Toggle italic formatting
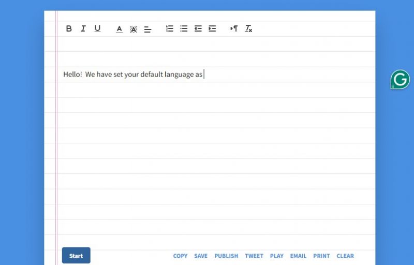The image size is (414, 265). [x=83, y=29]
